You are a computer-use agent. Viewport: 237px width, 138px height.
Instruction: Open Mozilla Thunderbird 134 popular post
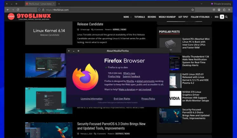tap(196, 61)
